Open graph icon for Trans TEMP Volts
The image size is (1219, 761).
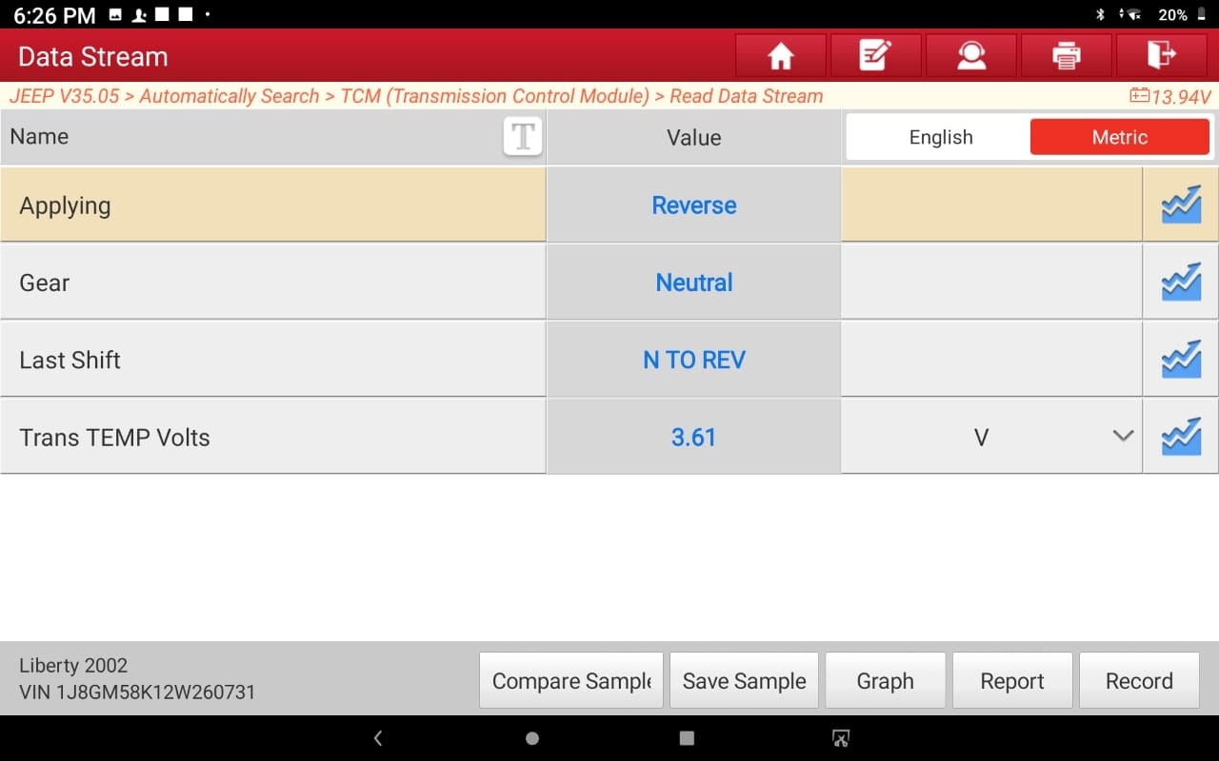click(x=1181, y=438)
